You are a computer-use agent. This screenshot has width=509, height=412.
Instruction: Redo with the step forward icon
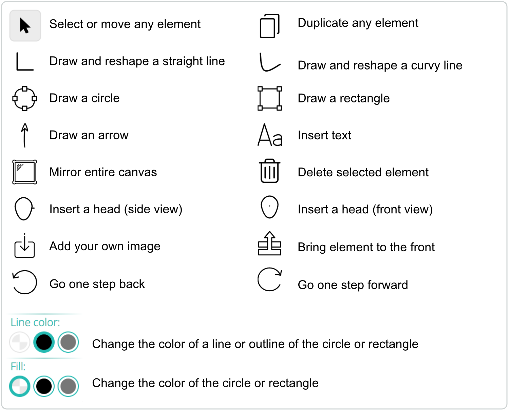click(x=269, y=280)
